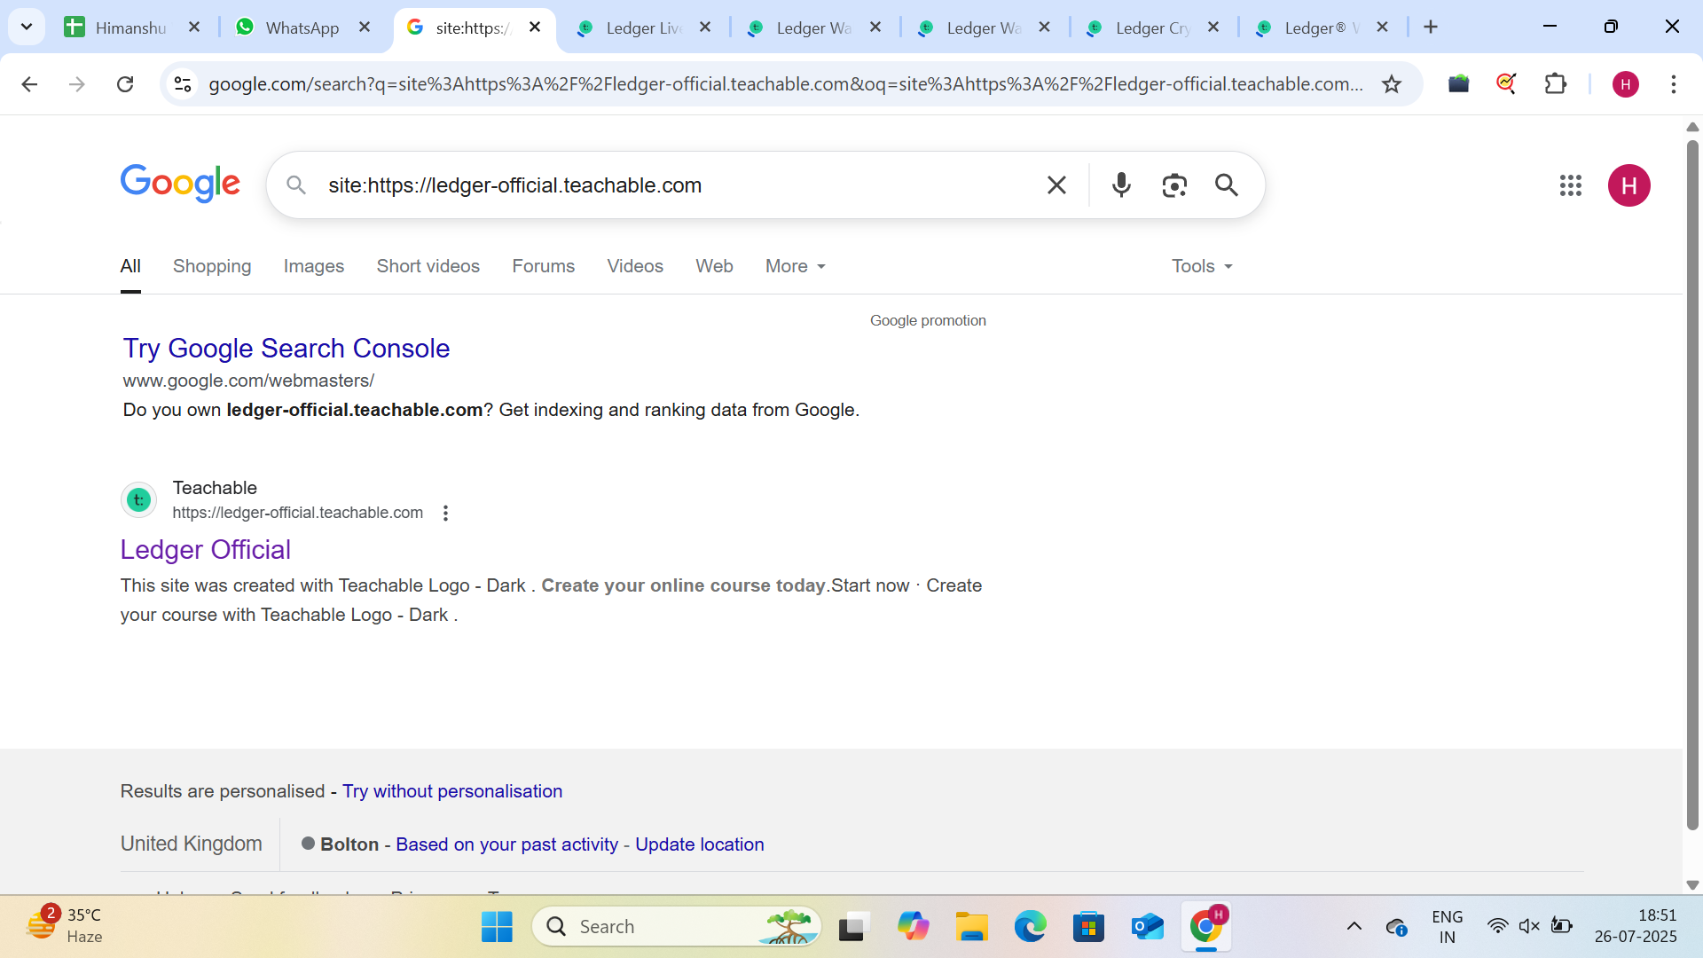Click Based on your past activity link
The image size is (1703, 958).
pyautogui.click(x=506, y=844)
